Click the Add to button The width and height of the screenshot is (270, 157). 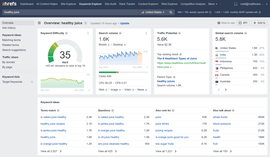(x=259, y=23)
